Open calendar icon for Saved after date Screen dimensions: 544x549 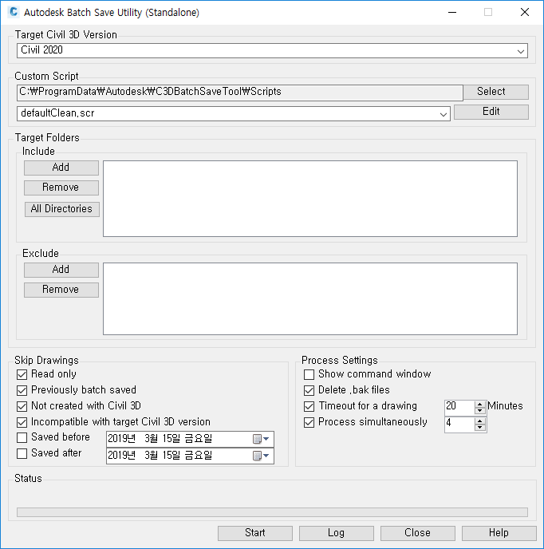[x=261, y=455]
